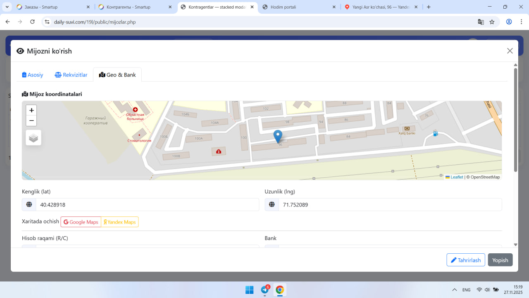
Task: Click the browser translate page icon
Action: pyautogui.click(x=481, y=22)
